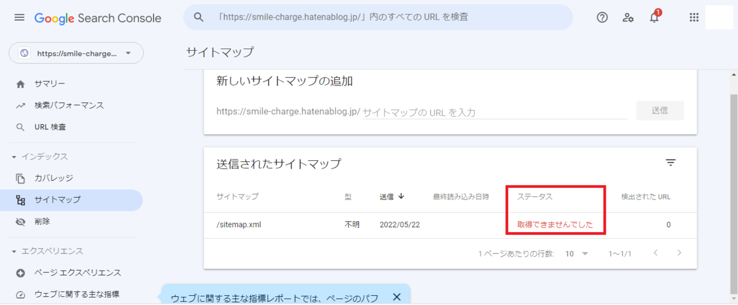Click the サマリー home icon
Viewport: 738px width, 305px height.
pos(21,84)
